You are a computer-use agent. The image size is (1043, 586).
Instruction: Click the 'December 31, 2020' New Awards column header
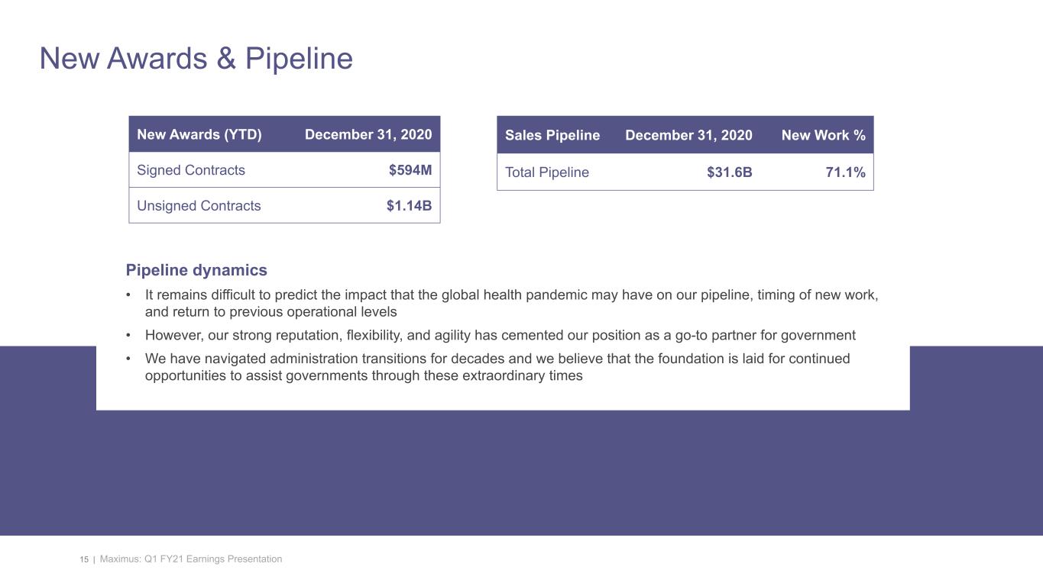click(368, 135)
